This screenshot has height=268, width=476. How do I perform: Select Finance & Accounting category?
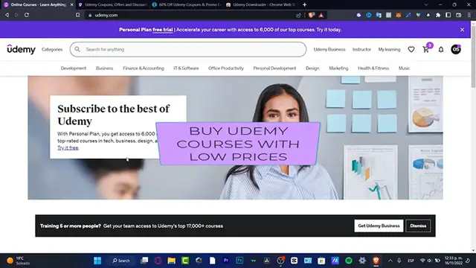pyautogui.click(x=144, y=68)
